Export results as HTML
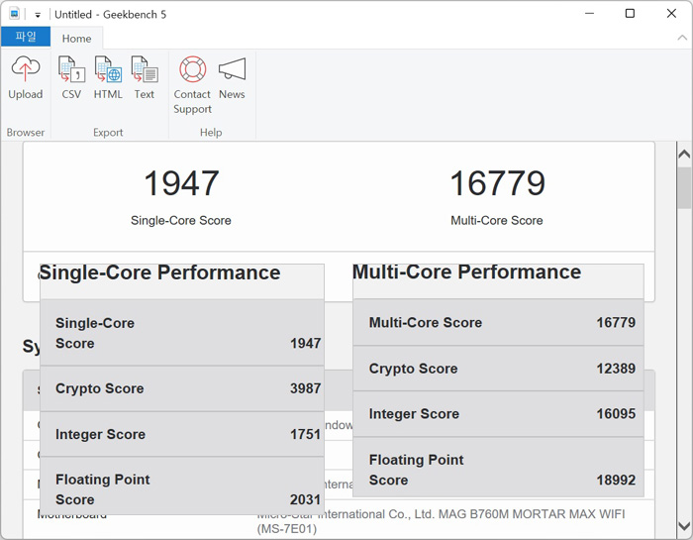This screenshot has width=693, height=540. 108,78
